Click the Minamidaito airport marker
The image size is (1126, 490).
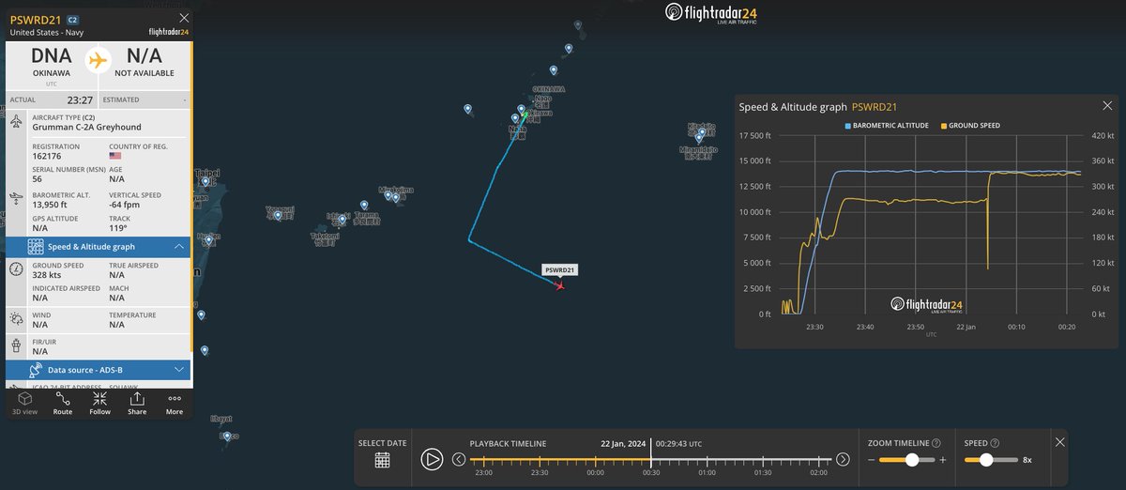[x=699, y=138]
